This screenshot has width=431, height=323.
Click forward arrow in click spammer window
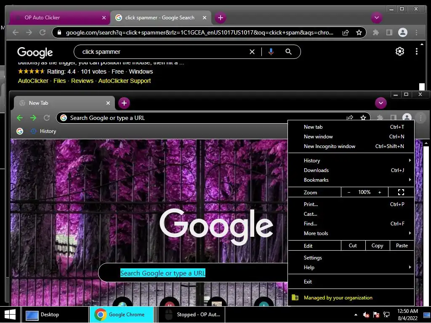[x=29, y=32]
